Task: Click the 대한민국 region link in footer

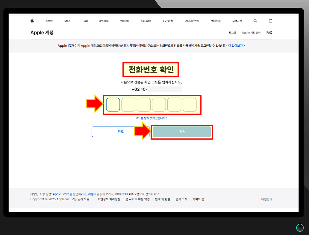Action: coord(266,199)
